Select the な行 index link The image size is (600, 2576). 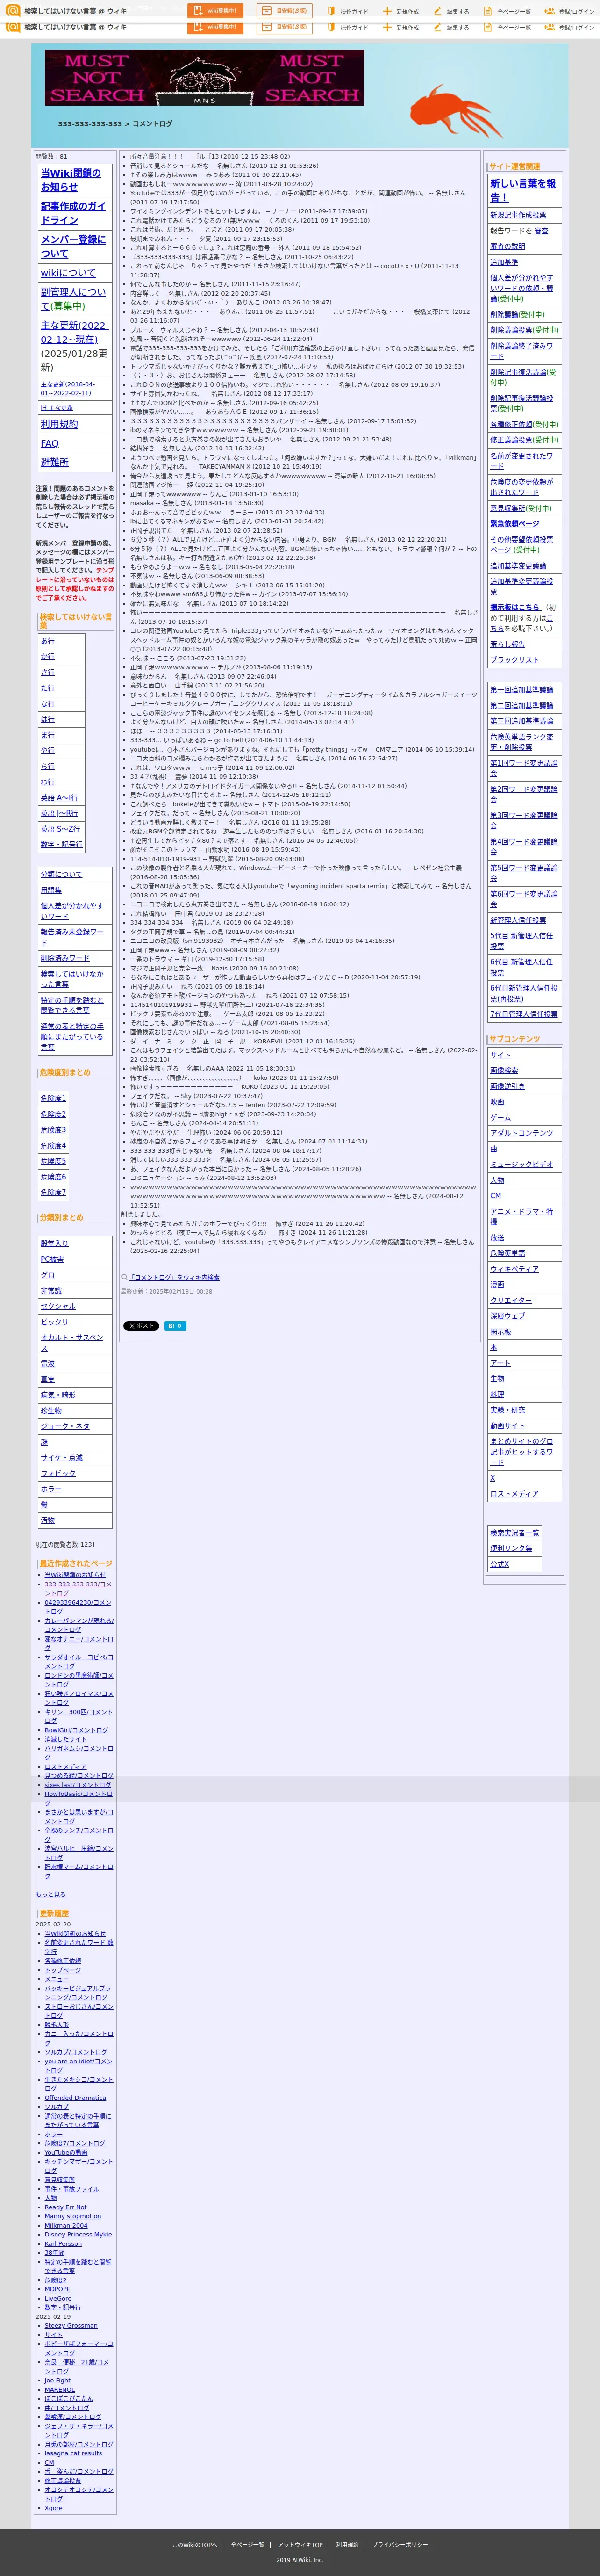(48, 704)
